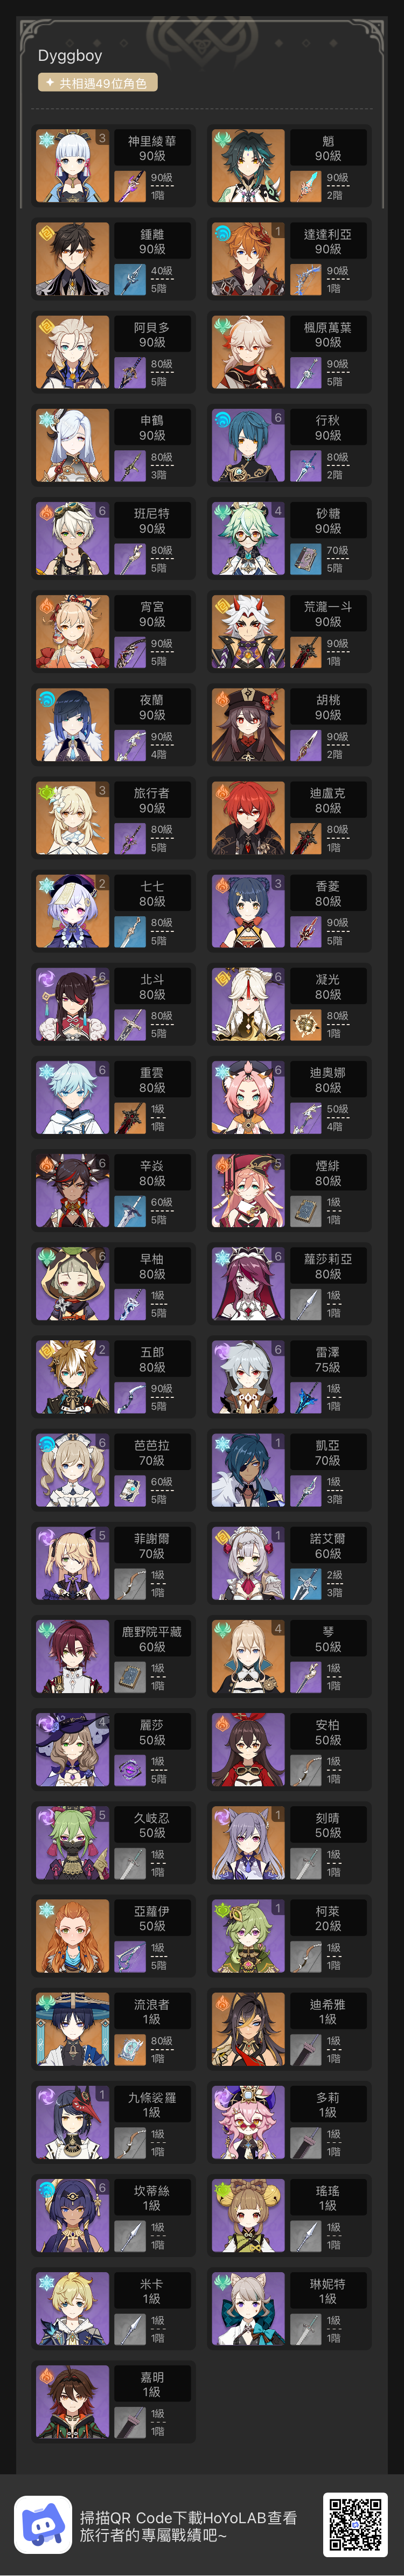Open 嘉明's portrait in the last row
This screenshot has height=2576, width=404.
tap(73, 2402)
